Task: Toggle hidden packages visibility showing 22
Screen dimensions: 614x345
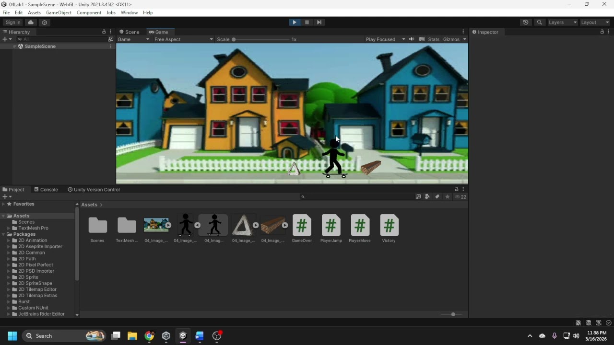Action: click(460, 196)
